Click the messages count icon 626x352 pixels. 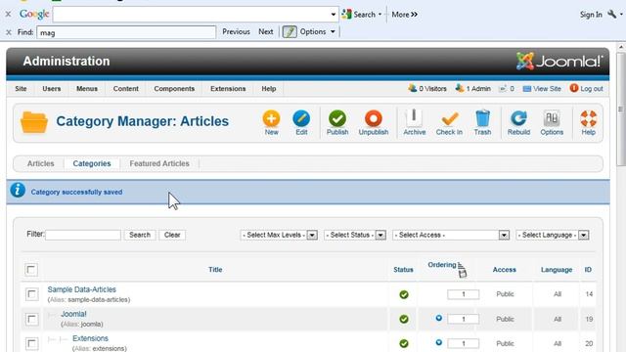click(x=503, y=89)
